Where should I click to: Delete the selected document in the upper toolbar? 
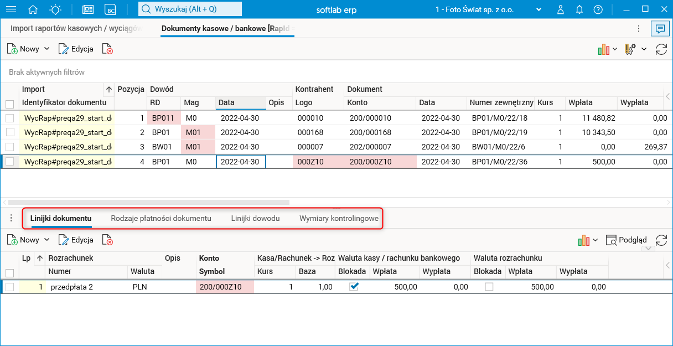107,49
